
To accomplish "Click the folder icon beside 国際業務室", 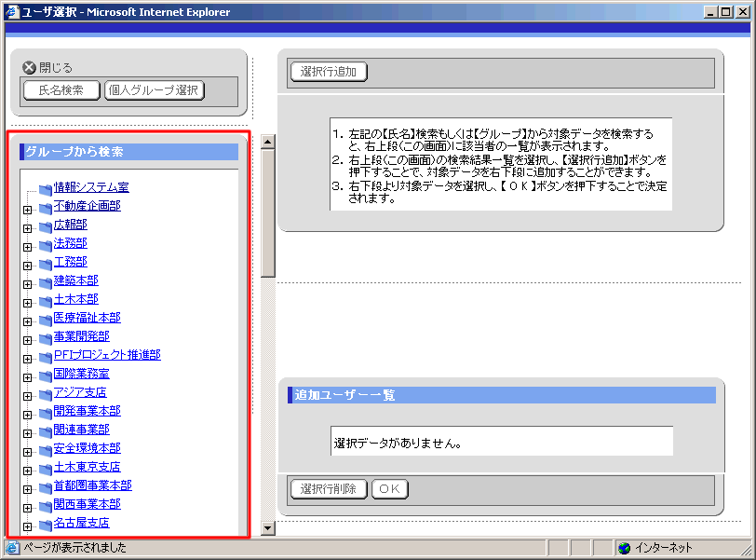I will coord(46,376).
